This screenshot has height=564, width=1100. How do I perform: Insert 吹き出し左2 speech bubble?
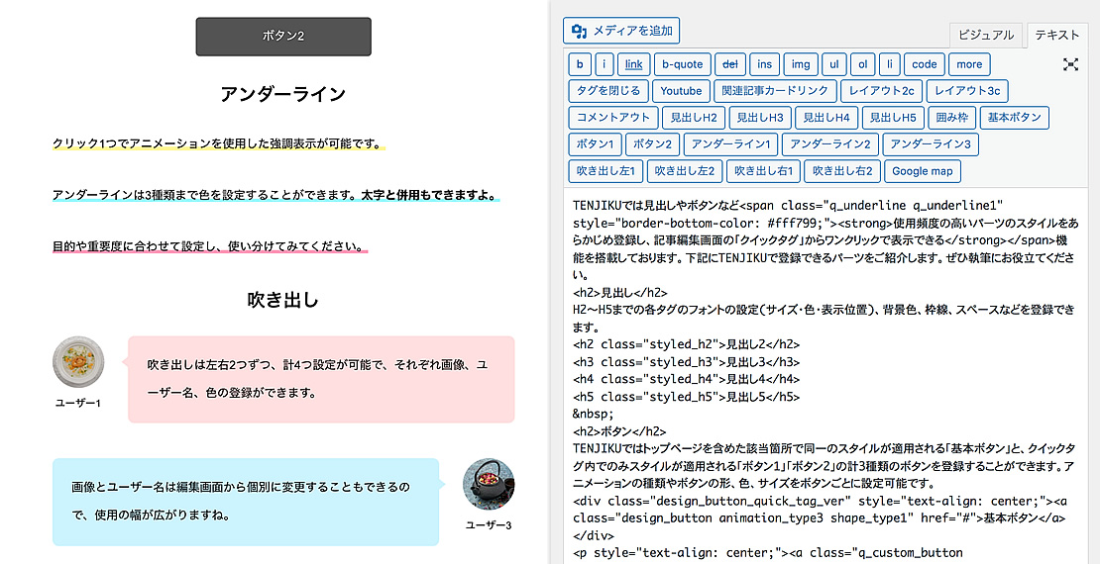click(684, 171)
